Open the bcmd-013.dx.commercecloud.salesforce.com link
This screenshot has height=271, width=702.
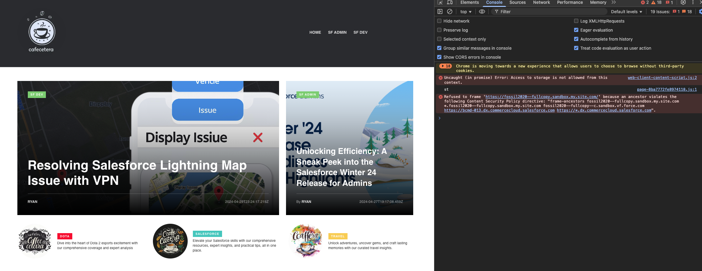(x=499, y=110)
